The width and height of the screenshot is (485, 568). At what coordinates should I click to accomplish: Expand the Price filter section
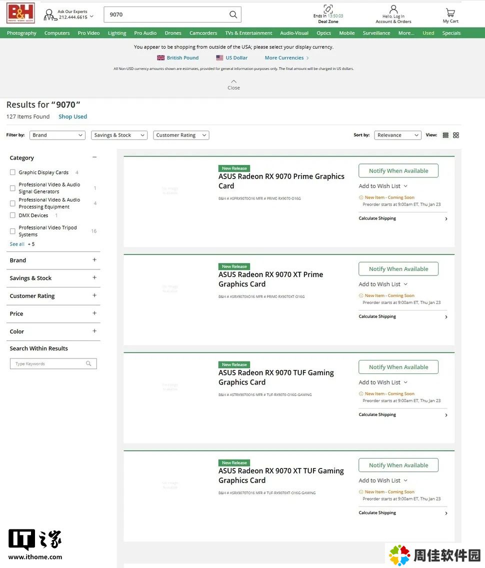pyautogui.click(x=94, y=313)
